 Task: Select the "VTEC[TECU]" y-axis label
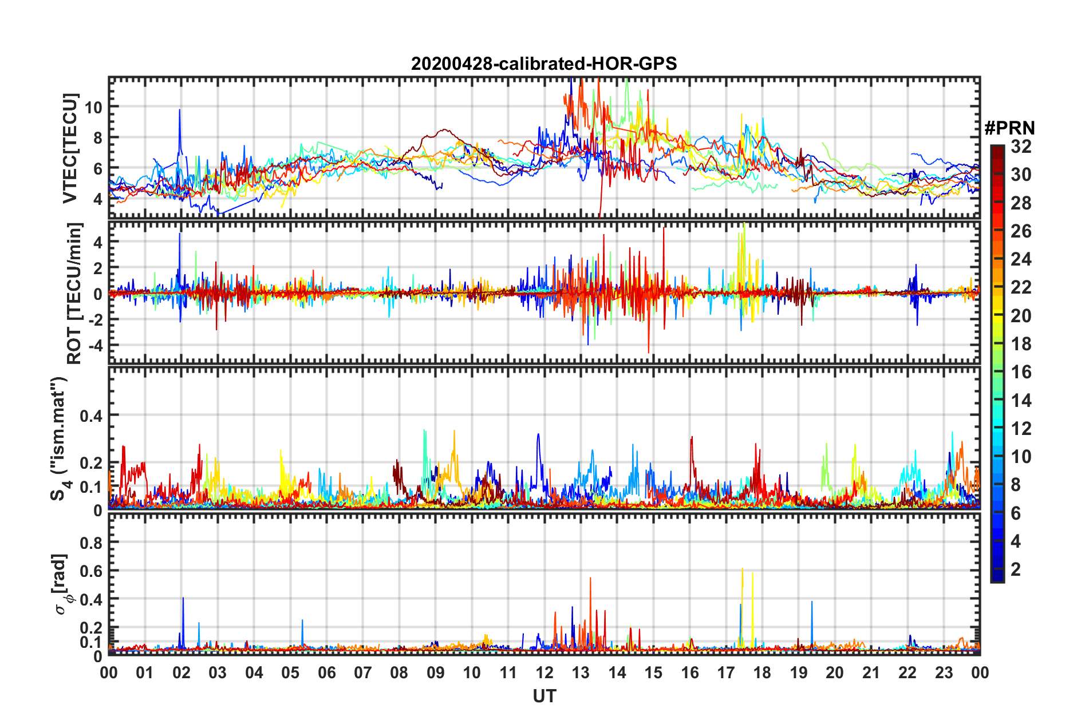[70, 149]
